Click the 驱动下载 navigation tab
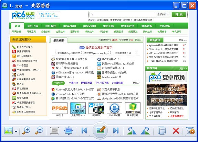 (108, 26)
